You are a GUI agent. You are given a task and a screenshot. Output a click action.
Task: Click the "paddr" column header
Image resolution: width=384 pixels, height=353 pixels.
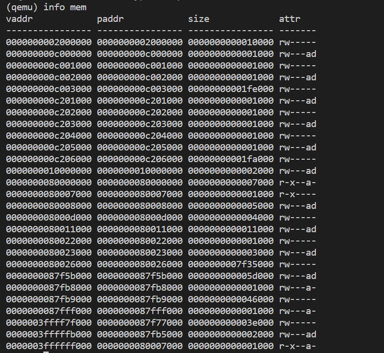click(110, 19)
